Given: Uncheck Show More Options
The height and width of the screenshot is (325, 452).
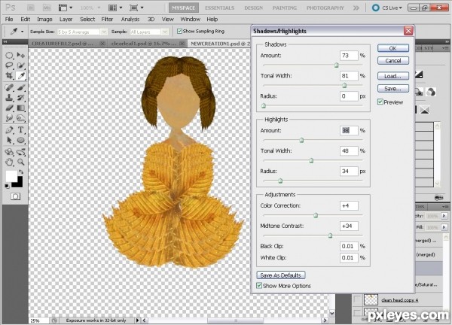Looking at the screenshot, I should coord(259,286).
